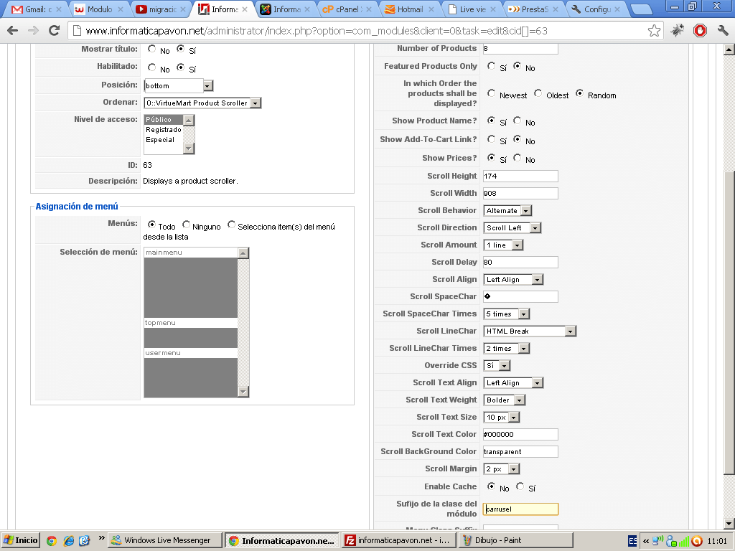The height and width of the screenshot is (551, 735).
Task: Open the Scroll Margin dropdown
Action: tap(501, 469)
